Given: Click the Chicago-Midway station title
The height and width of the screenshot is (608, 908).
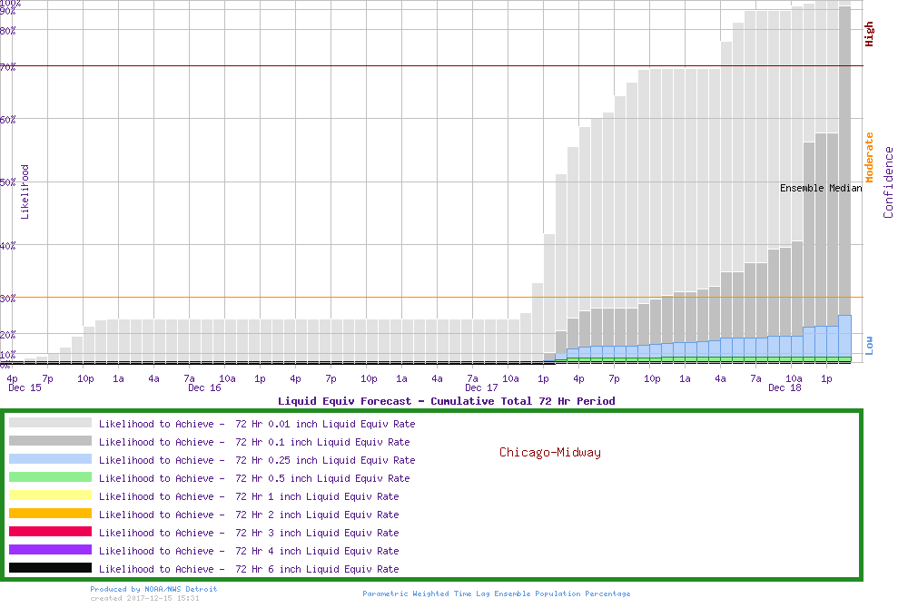Looking at the screenshot, I should pos(549,452).
